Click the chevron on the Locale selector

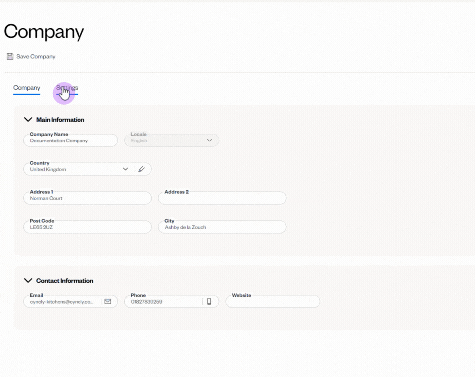(x=209, y=140)
